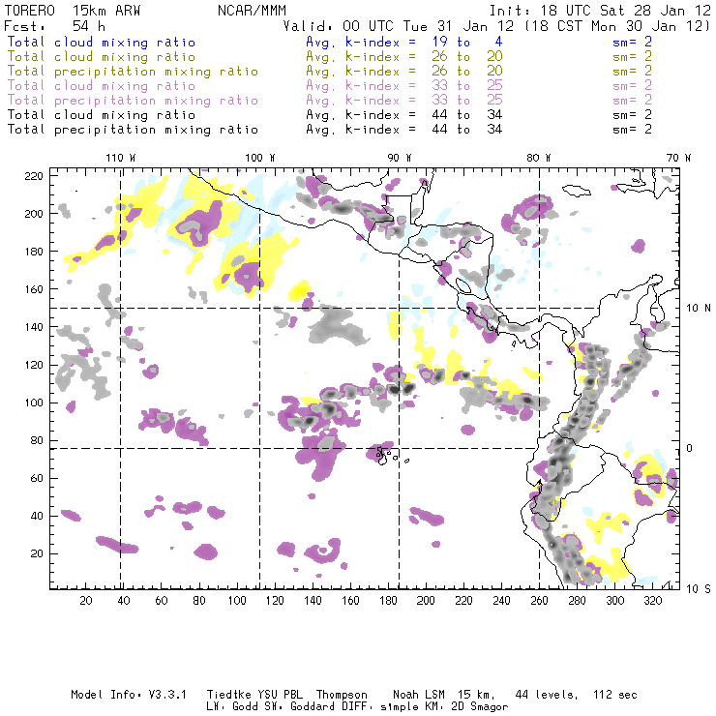Click the '44 levels,' footer text
716x716 pixels.
pos(547,695)
